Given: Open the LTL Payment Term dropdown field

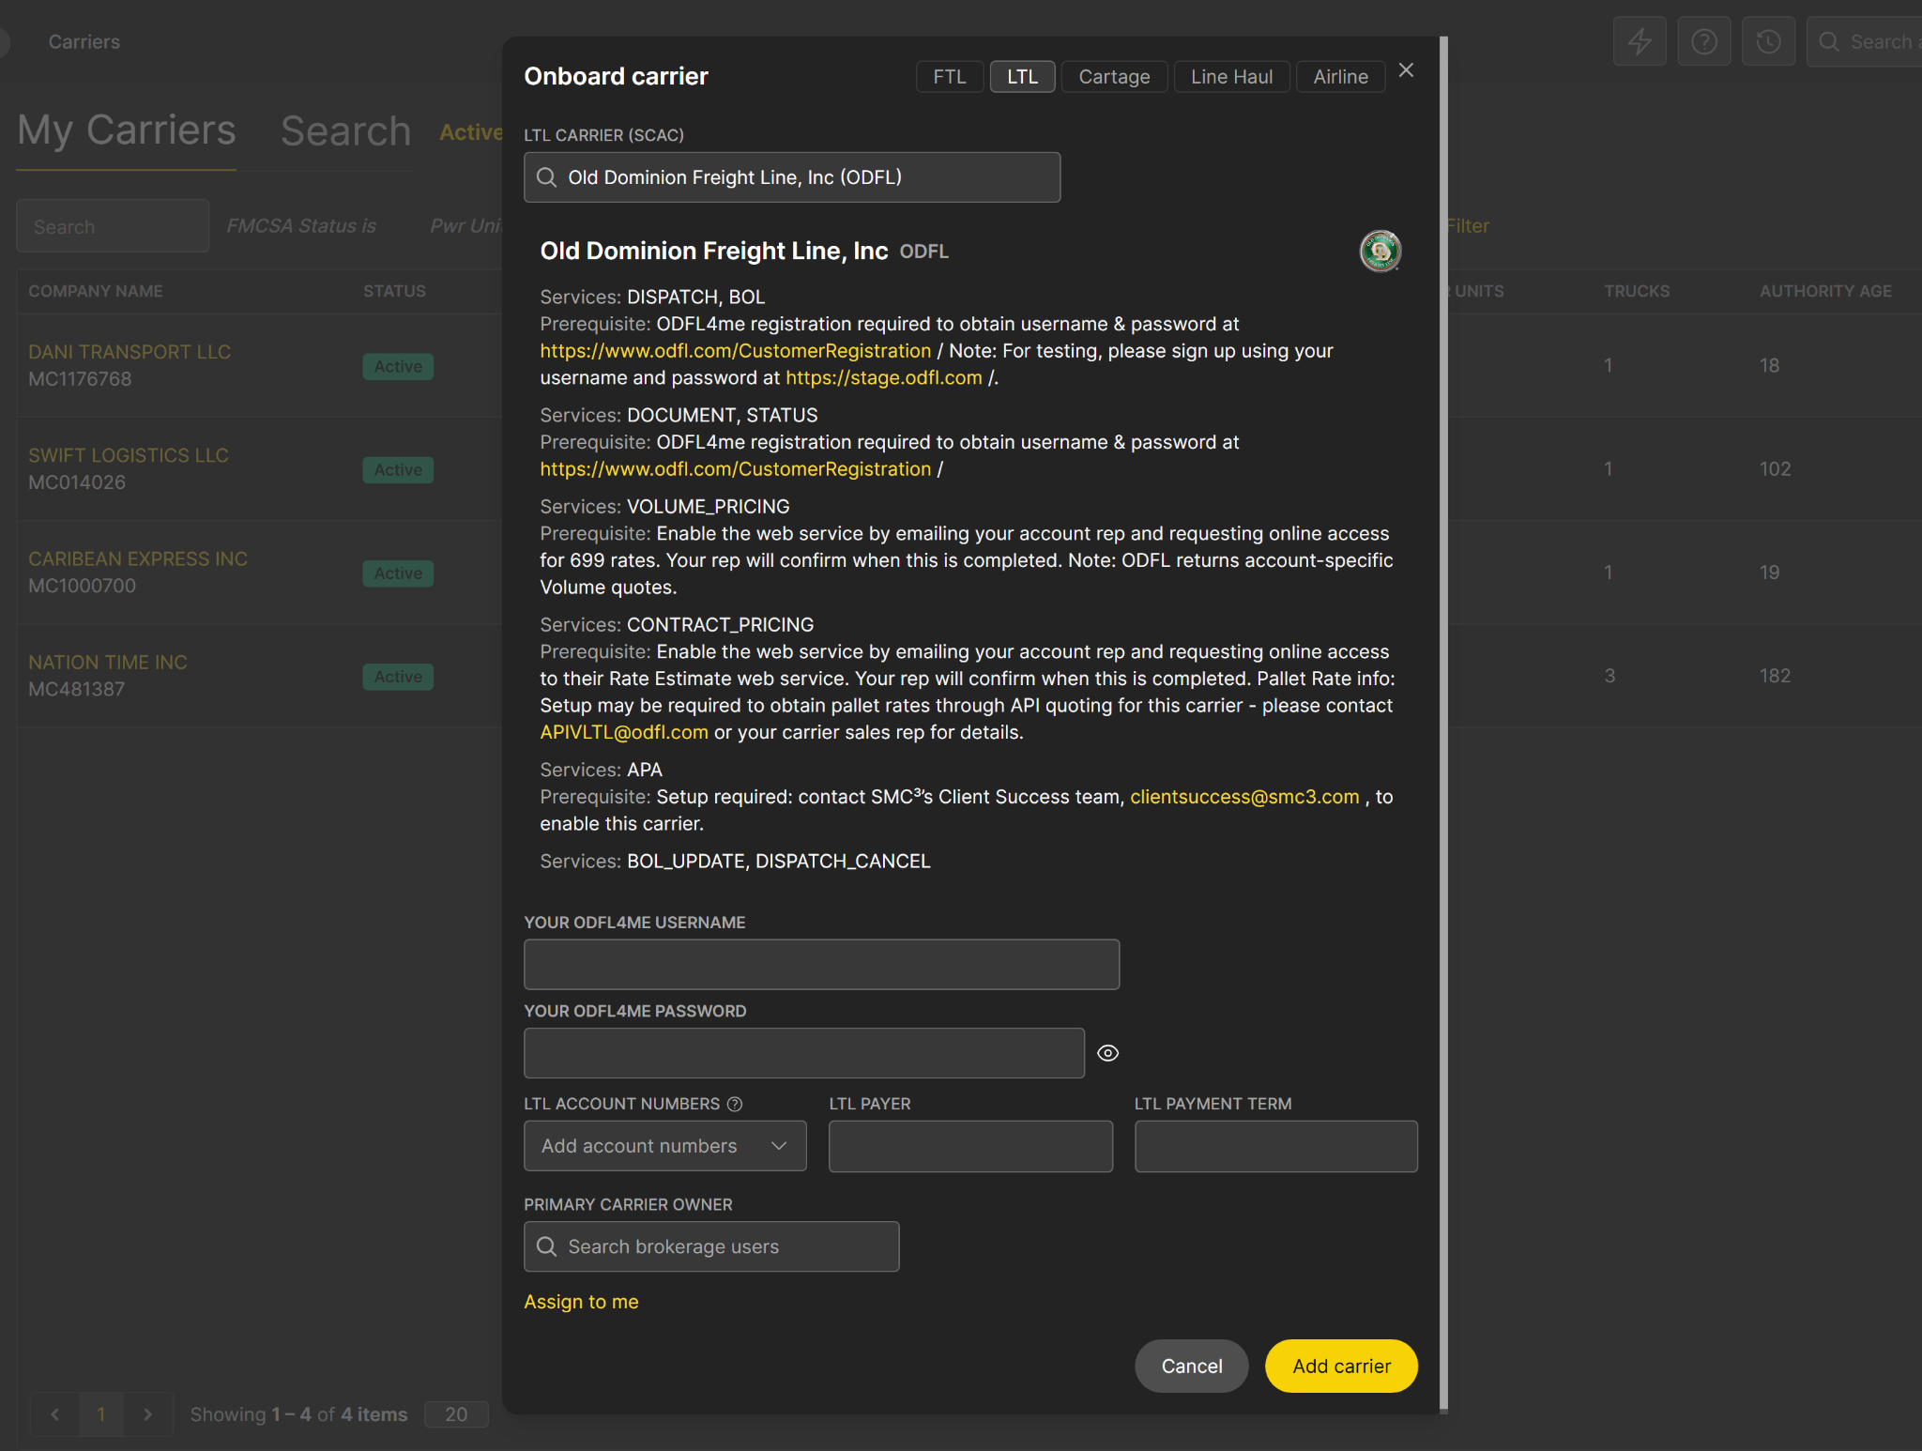Looking at the screenshot, I should click(x=1275, y=1146).
